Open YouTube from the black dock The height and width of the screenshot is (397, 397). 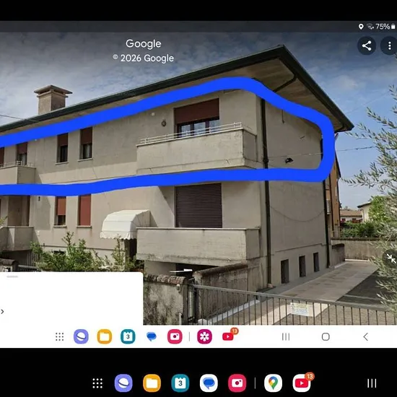pos(302,383)
